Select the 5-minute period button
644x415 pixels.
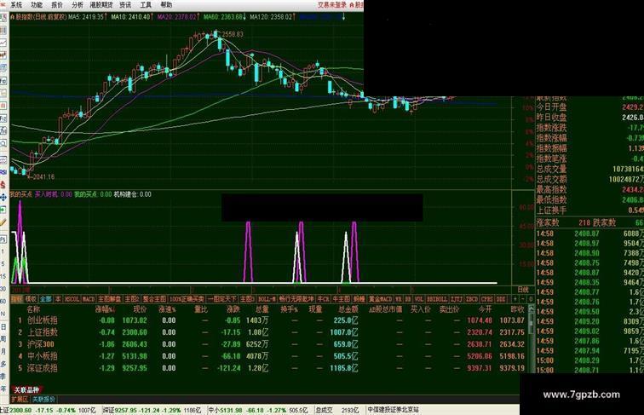[x=3, y=264]
